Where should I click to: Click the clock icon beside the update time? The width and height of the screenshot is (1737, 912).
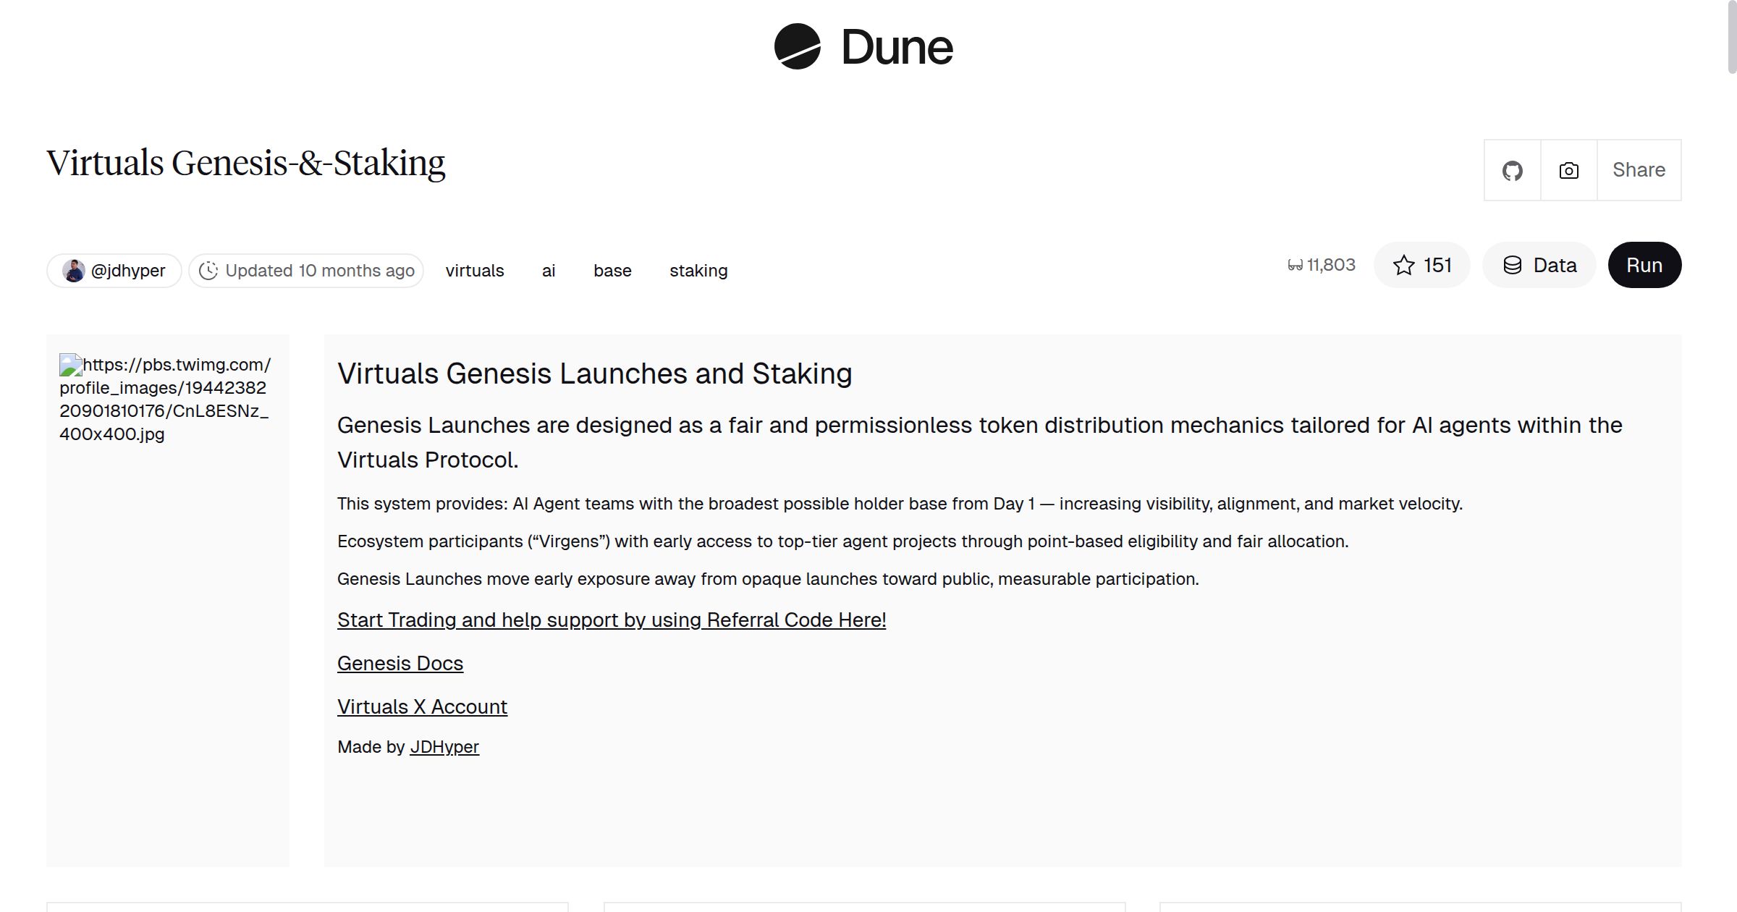click(208, 270)
